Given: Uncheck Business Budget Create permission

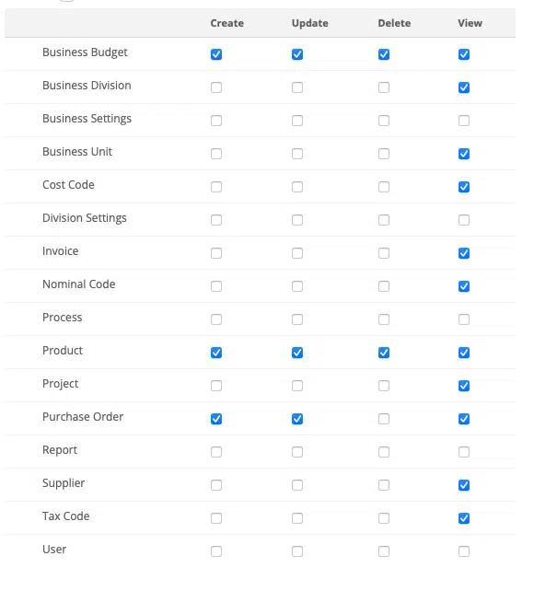Looking at the screenshot, I should [216, 54].
